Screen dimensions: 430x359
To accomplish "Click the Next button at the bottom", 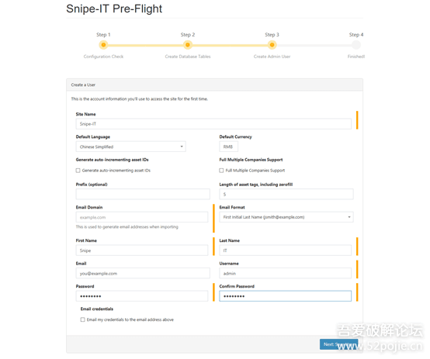I will pos(338,344).
